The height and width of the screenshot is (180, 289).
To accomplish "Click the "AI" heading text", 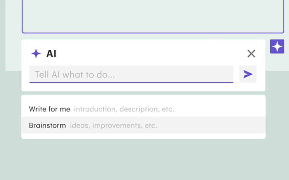I will click(x=51, y=54).
